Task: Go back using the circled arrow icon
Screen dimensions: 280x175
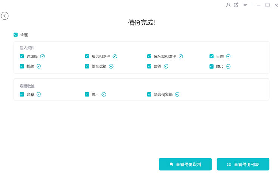Action: (x=5, y=16)
